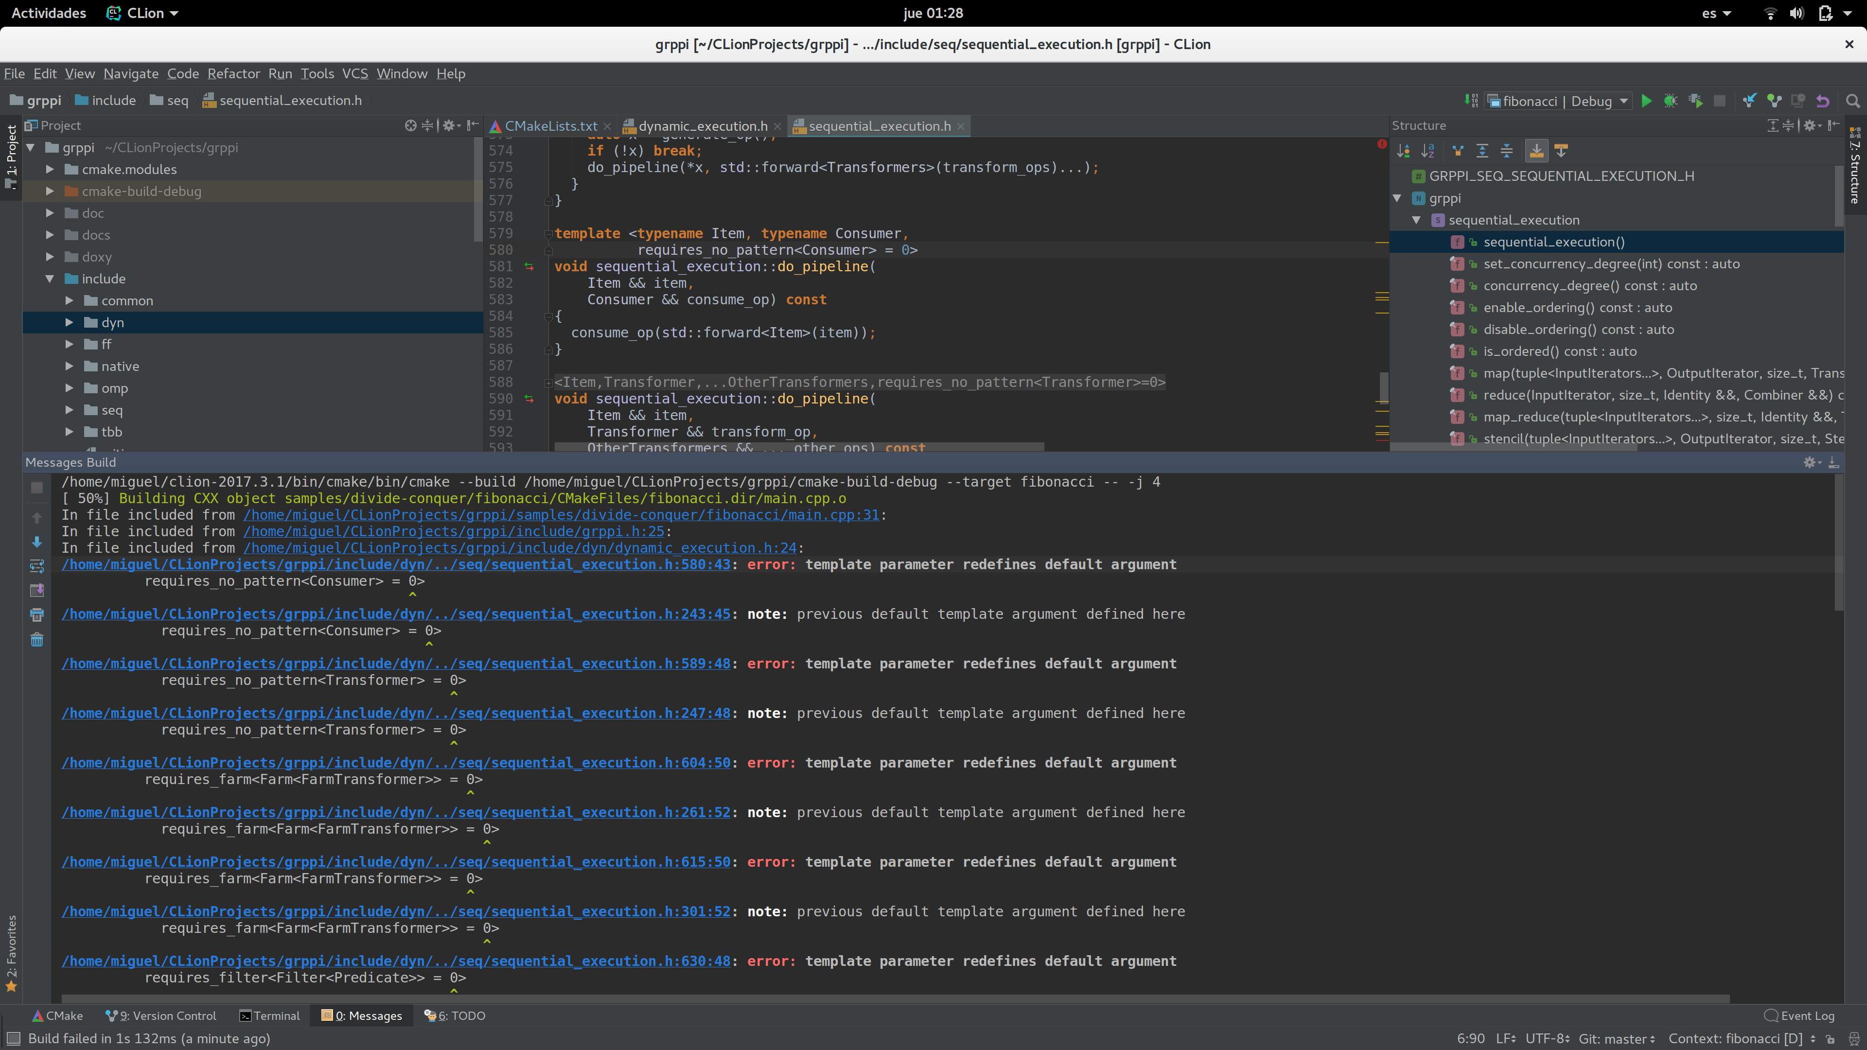Image resolution: width=1867 pixels, height=1050 pixels.
Task: Open the fibonacci | Debug configuration dropdown
Action: tap(1557, 101)
